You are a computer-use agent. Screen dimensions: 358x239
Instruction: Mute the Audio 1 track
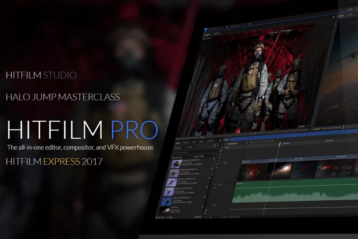(x=215, y=184)
